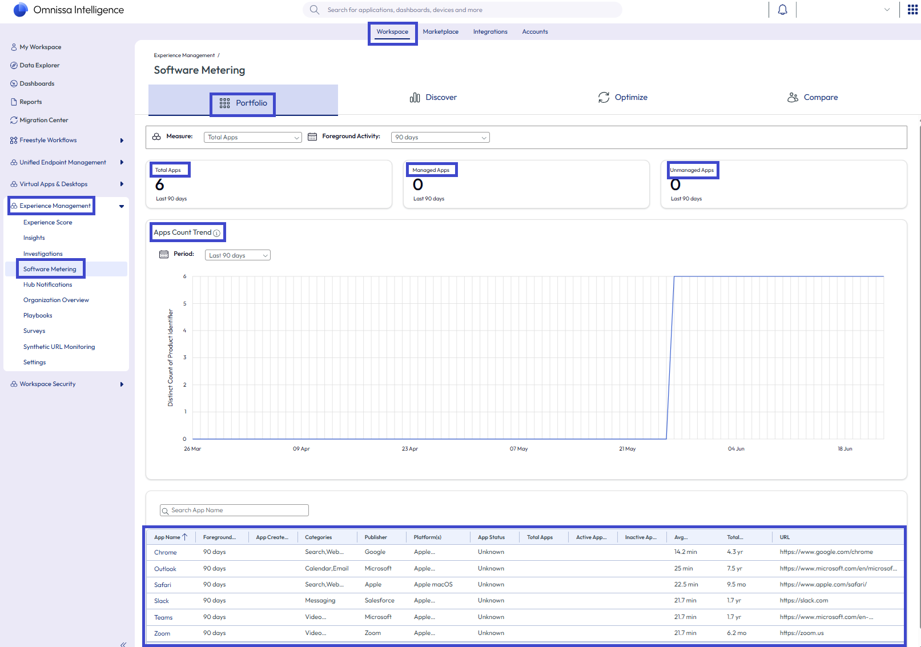The width and height of the screenshot is (921, 647).
Task: Expand the Virtual Apps & Desktops arrow
Action: tap(122, 184)
